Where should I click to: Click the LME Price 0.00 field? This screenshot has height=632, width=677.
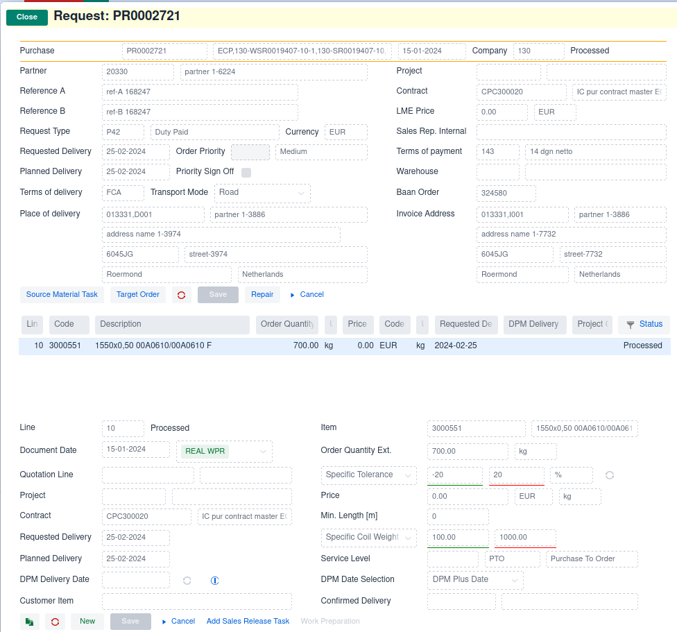(x=502, y=112)
